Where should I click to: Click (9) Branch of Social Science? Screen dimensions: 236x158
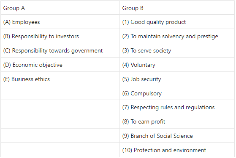tap(177, 136)
